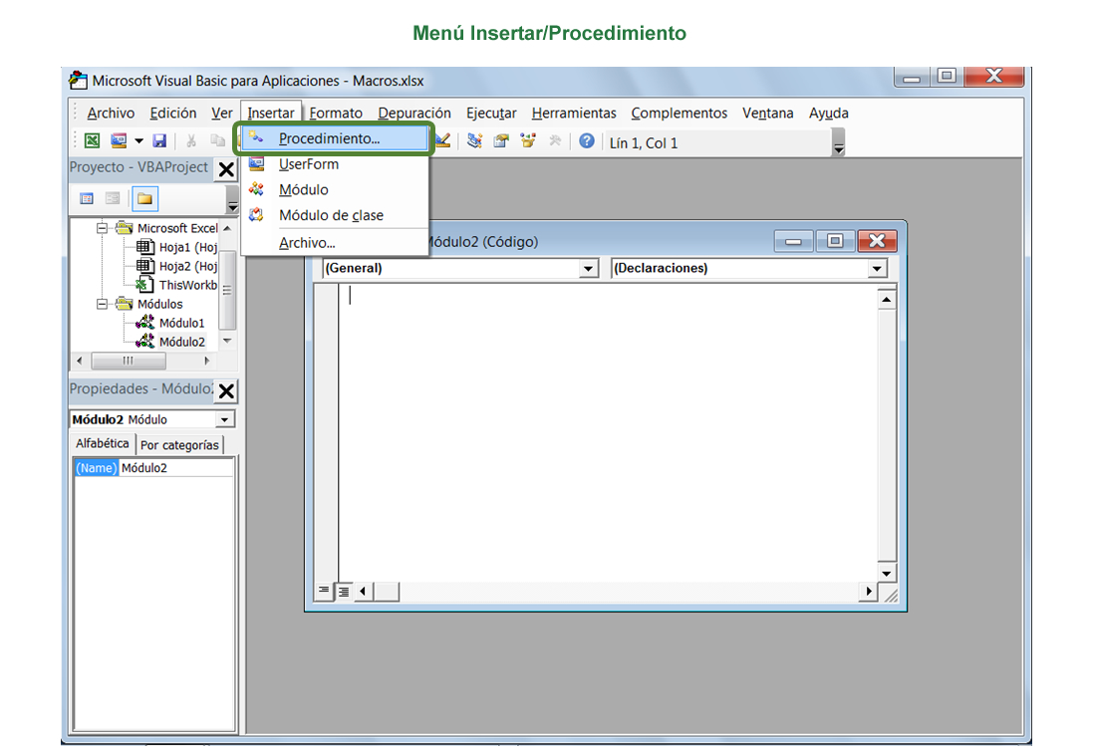Screen dimensions: 1096x750
Task: Open the Módulo2 Módulo object dropdown in Properties
Action: point(224,419)
